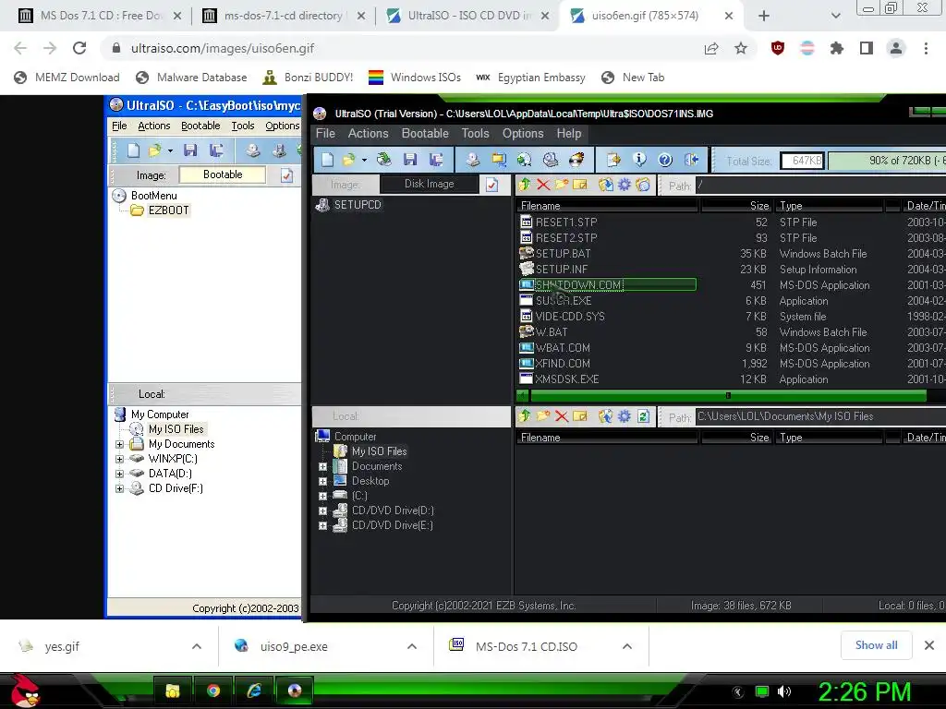Click Compress ISO disc icon in front toolbar
Viewport: 946px width, 709px height.
[525, 160]
